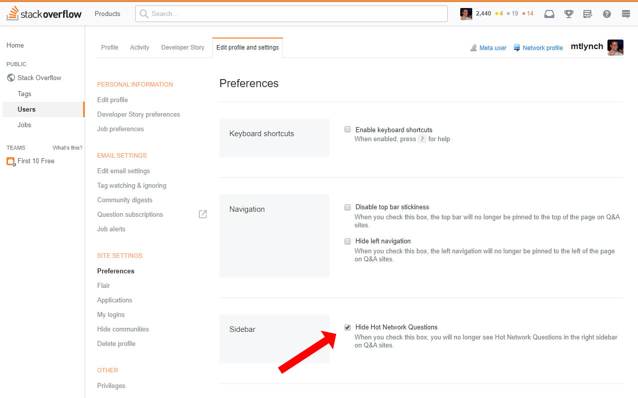This screenshot has height=398, width=638.
Task: Open the help question mark icon
Action: coord(607,14)
